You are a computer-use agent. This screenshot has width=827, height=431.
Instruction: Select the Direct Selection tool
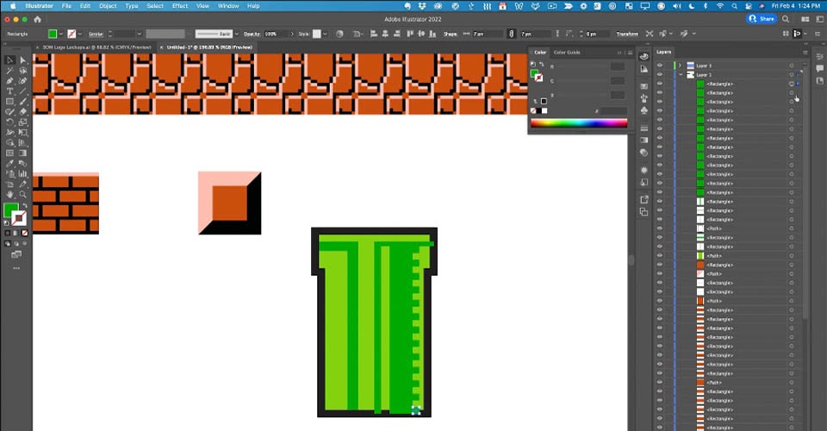pos(23,59)
